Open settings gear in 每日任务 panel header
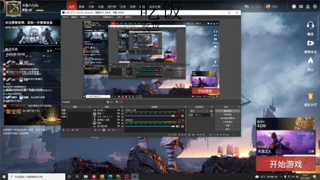 point(51,50)
